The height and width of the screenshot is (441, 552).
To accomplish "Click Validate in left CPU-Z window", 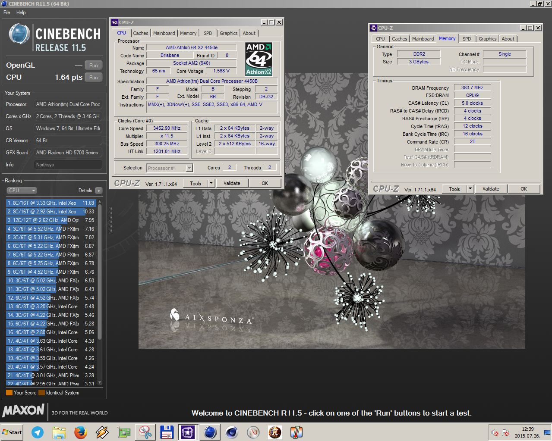I will (x=232, y=183).
